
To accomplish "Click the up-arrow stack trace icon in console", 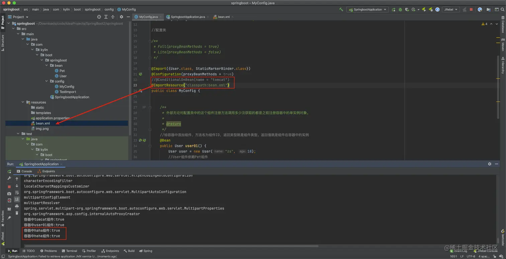I will [17, 179].
